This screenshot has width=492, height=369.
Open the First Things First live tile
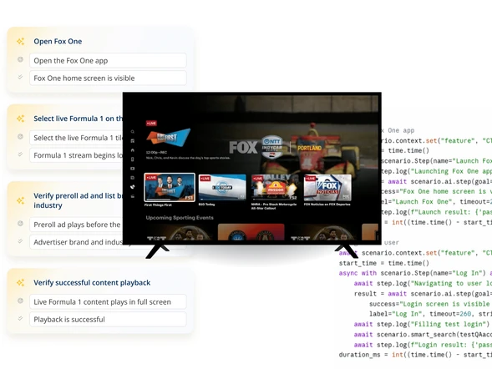(x=170, y=187)
